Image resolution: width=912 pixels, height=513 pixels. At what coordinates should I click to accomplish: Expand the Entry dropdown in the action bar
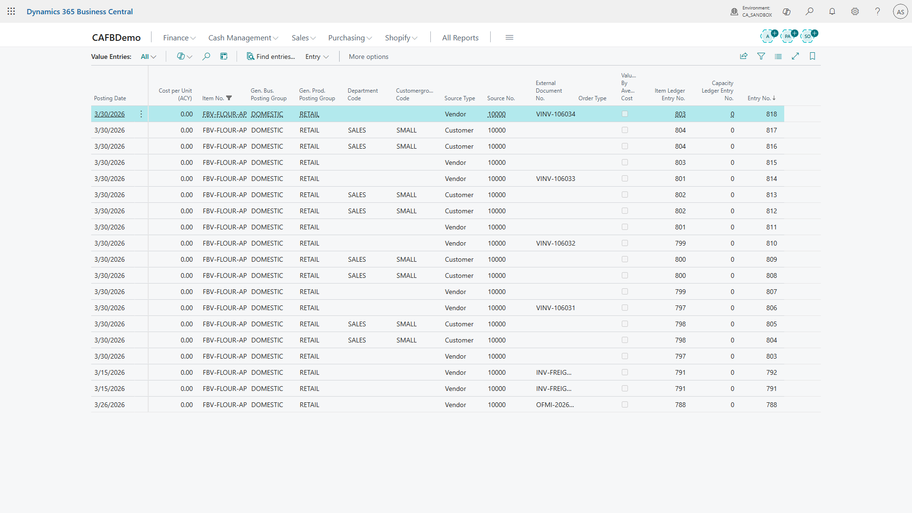(316, 57)
